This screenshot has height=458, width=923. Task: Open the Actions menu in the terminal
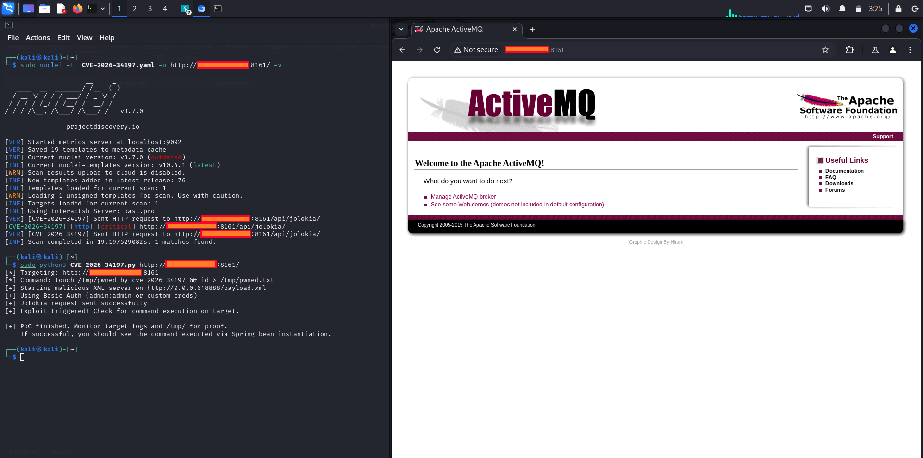coord(37,37)
